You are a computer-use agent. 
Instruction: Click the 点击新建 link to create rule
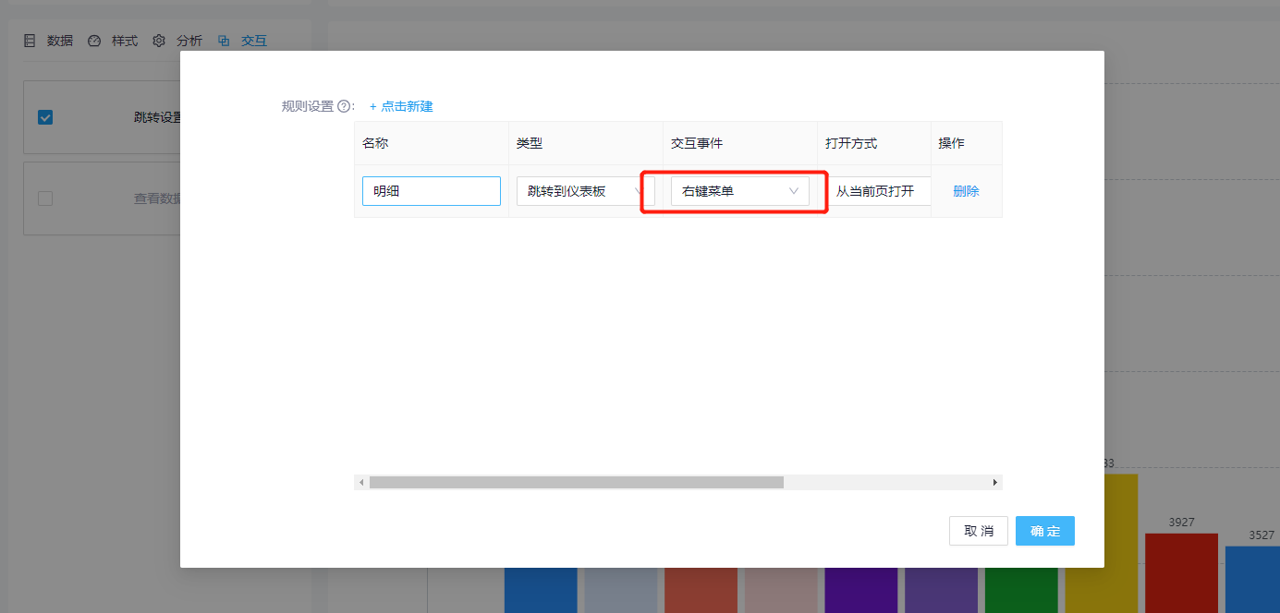click(405, 106)
